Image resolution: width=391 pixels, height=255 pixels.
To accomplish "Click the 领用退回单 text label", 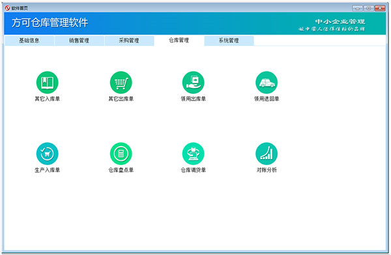I will [267, 99].
